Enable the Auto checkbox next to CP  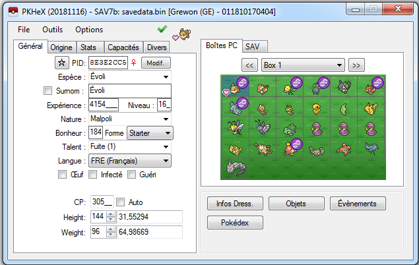(121, 202)
